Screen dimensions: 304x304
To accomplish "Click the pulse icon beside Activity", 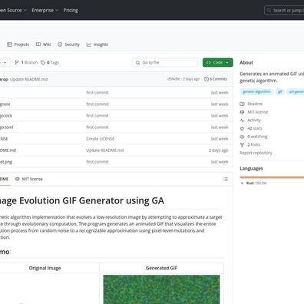I will click(x=242, y=121).
